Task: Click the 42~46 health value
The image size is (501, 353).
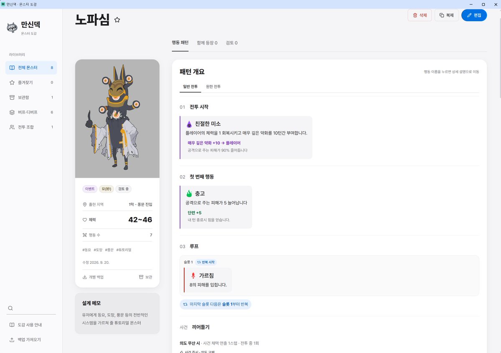Action: pyautogui.click(x=140, y=219)
